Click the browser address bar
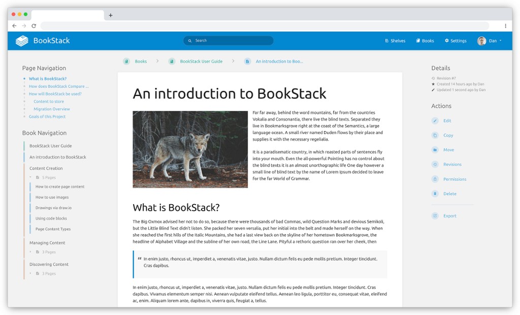Image resolution: width=520 pixels, height=315 pixels. point(265,26)
